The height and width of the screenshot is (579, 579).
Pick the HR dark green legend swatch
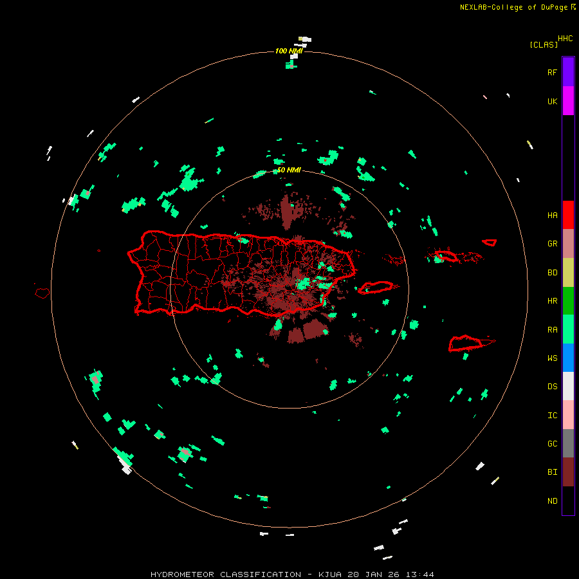pos(568,300)
